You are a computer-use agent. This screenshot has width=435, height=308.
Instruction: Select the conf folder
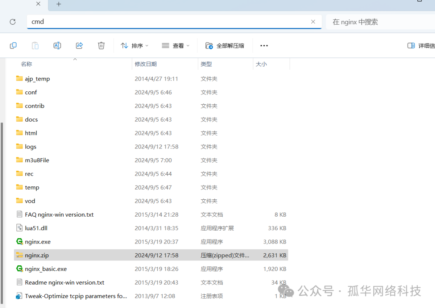tap(31, 92)
